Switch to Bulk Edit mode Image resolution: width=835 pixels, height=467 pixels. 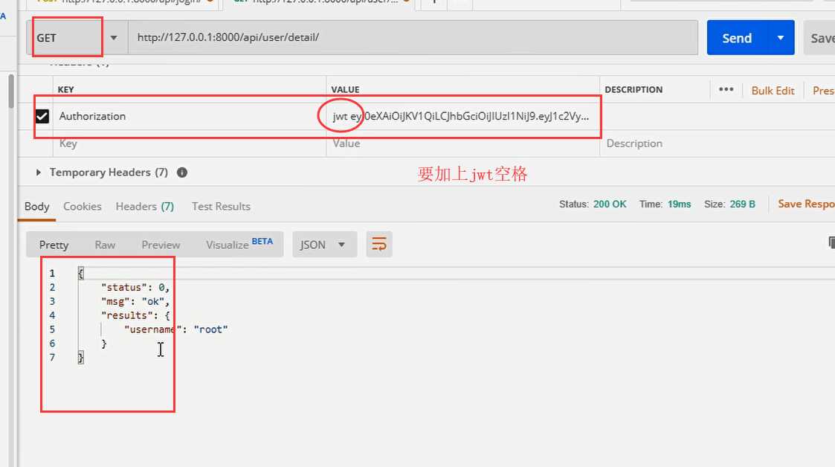773,91
